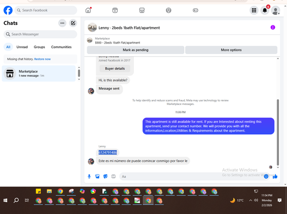Click the conversation vertical scrollbar thumb
Screen dimensions: 287x214
(278, 133)
